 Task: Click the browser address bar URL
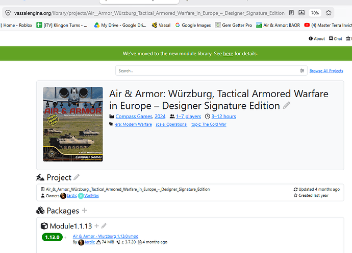[149, 13]
